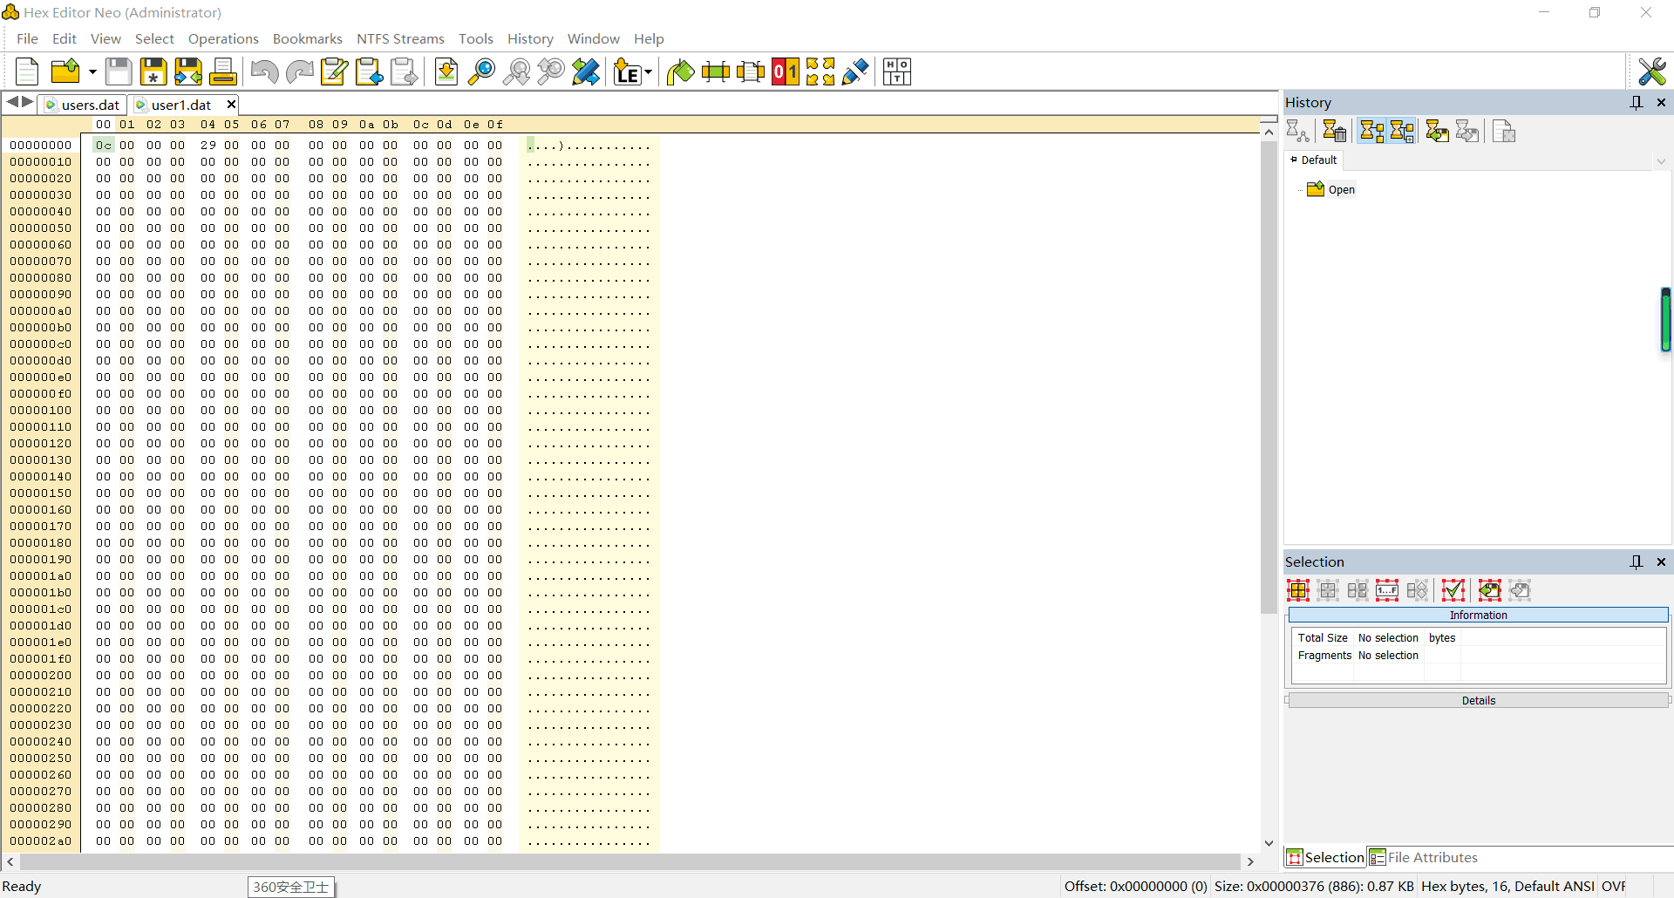Viewport: 1674px width, 898px height.
Task: Open the Help menu
Action: tap(649, 38)
